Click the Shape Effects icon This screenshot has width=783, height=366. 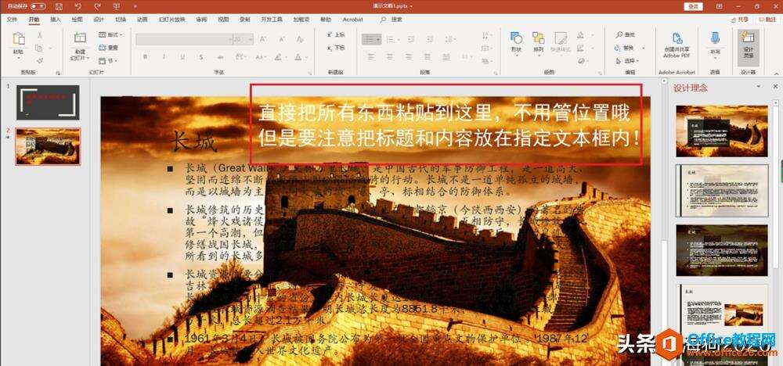tap(581, 61)
